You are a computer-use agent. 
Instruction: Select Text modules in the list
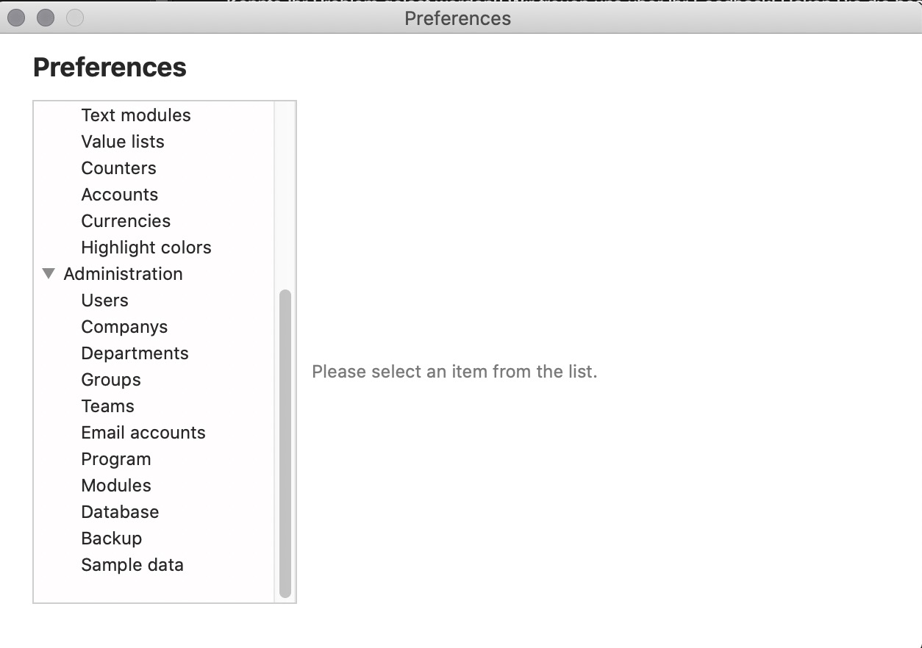tap(136, 115)
